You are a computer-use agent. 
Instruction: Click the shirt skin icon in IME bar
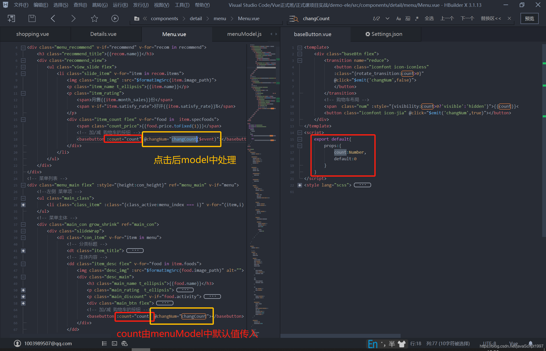pyautogui.click(x=402, y=344)
